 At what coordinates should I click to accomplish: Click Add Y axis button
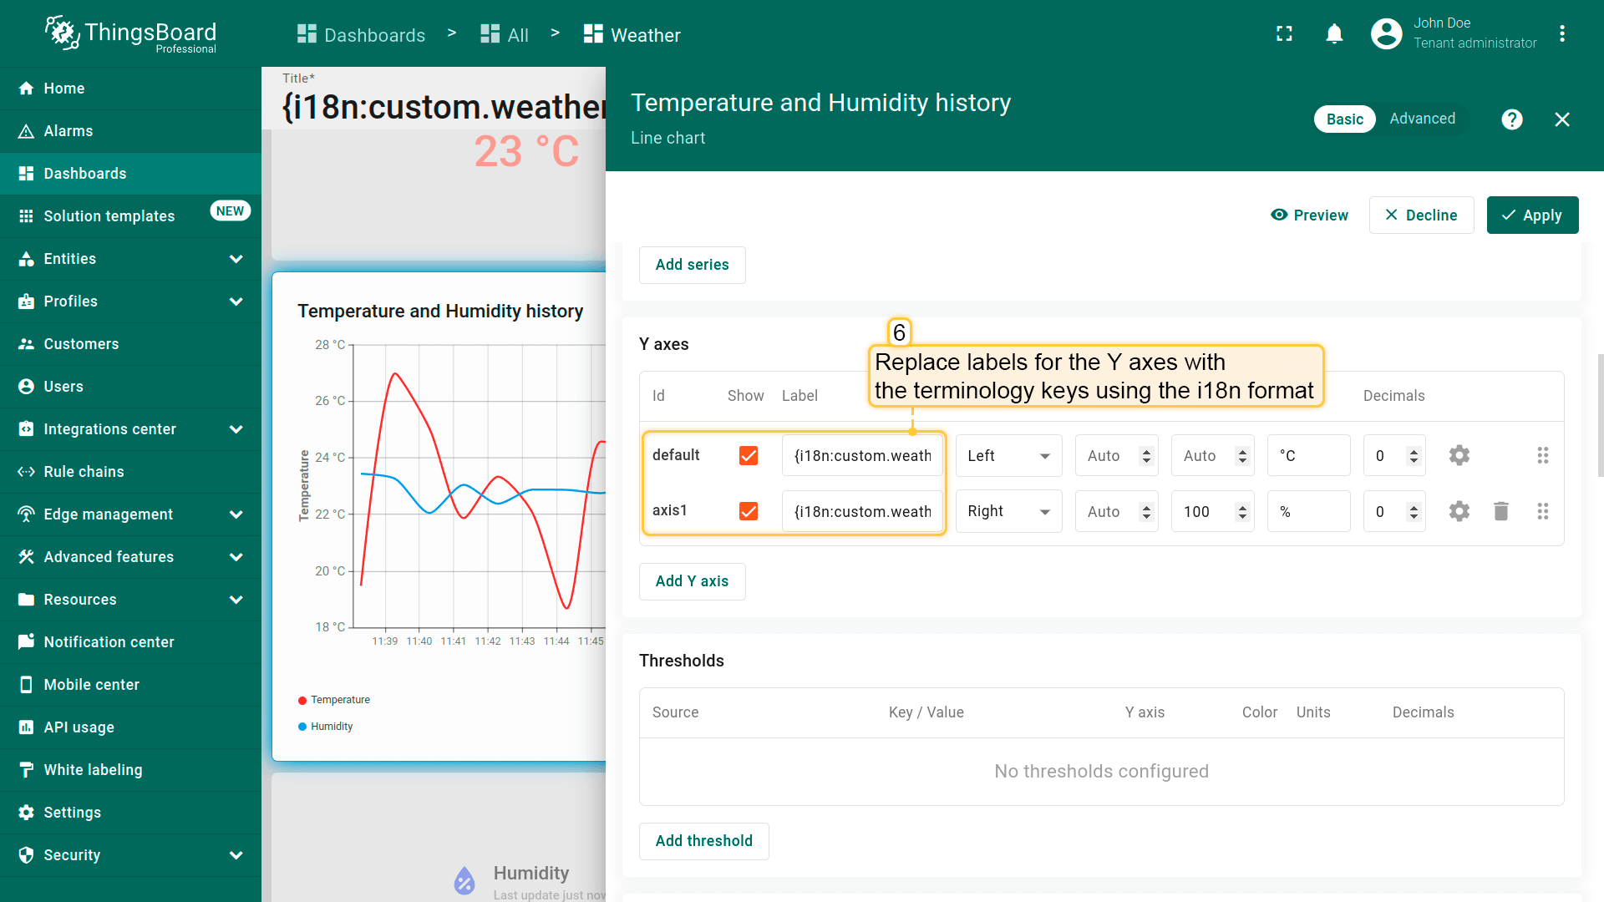click(x=692, y=581)
